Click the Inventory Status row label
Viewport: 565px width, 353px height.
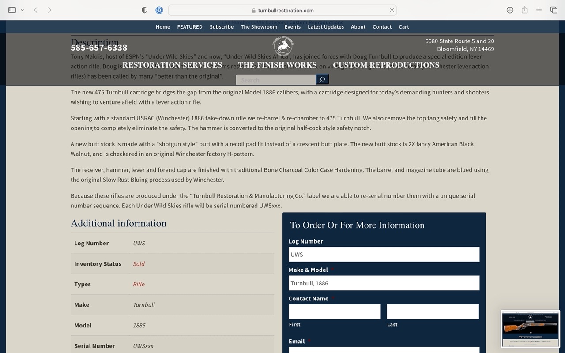coord(98,264)
